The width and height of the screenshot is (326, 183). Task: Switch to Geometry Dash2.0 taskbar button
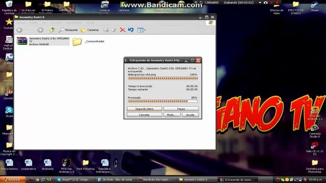point(197,179)
